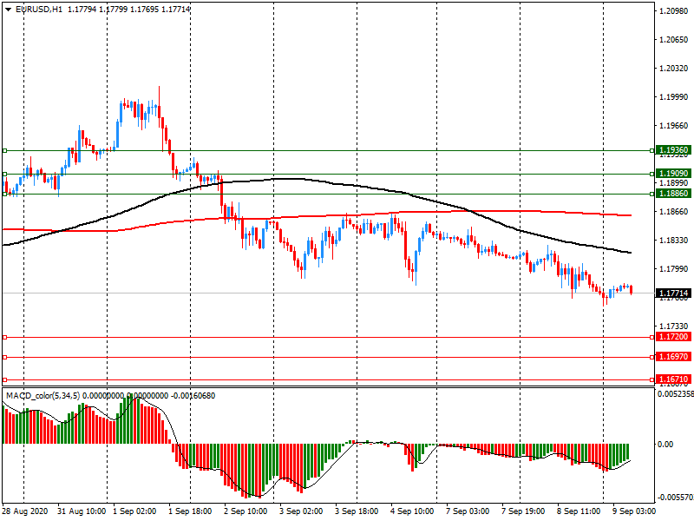Select the 1.19360 green price label
Screen dimensions: 694x521
673,150
